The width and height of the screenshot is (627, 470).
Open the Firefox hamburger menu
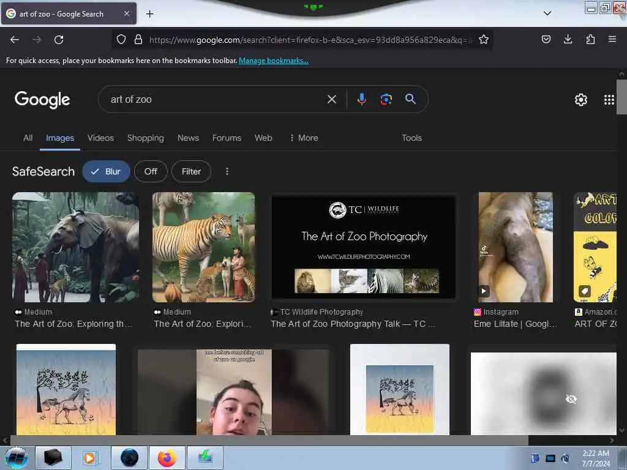click(612, 39)
